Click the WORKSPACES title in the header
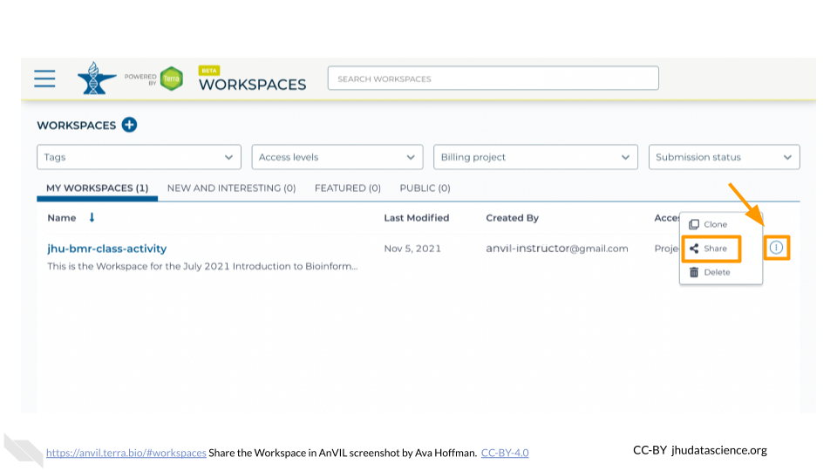 tap(253, 85)
